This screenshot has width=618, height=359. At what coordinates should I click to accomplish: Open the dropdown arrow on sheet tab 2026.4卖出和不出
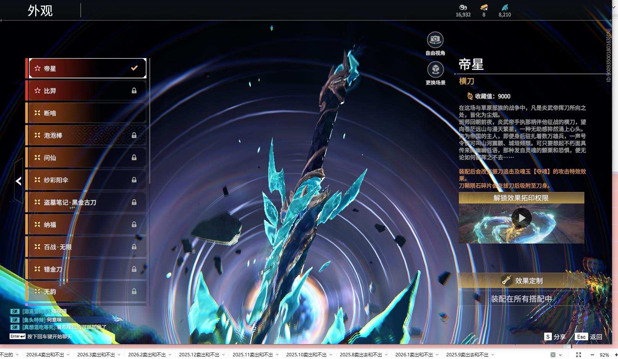tap(68, 355)
